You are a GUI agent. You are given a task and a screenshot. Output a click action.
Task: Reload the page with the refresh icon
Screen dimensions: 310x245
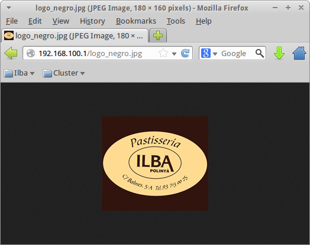point(185,53)
